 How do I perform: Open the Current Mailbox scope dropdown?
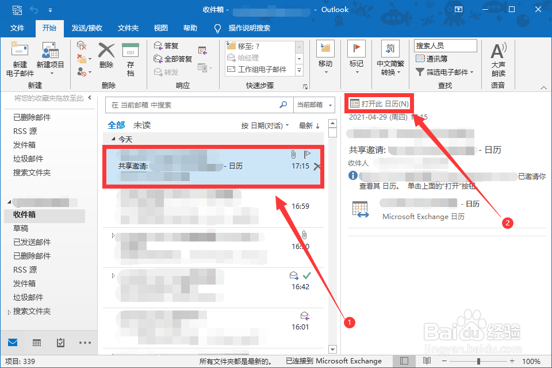click(314, 105)
